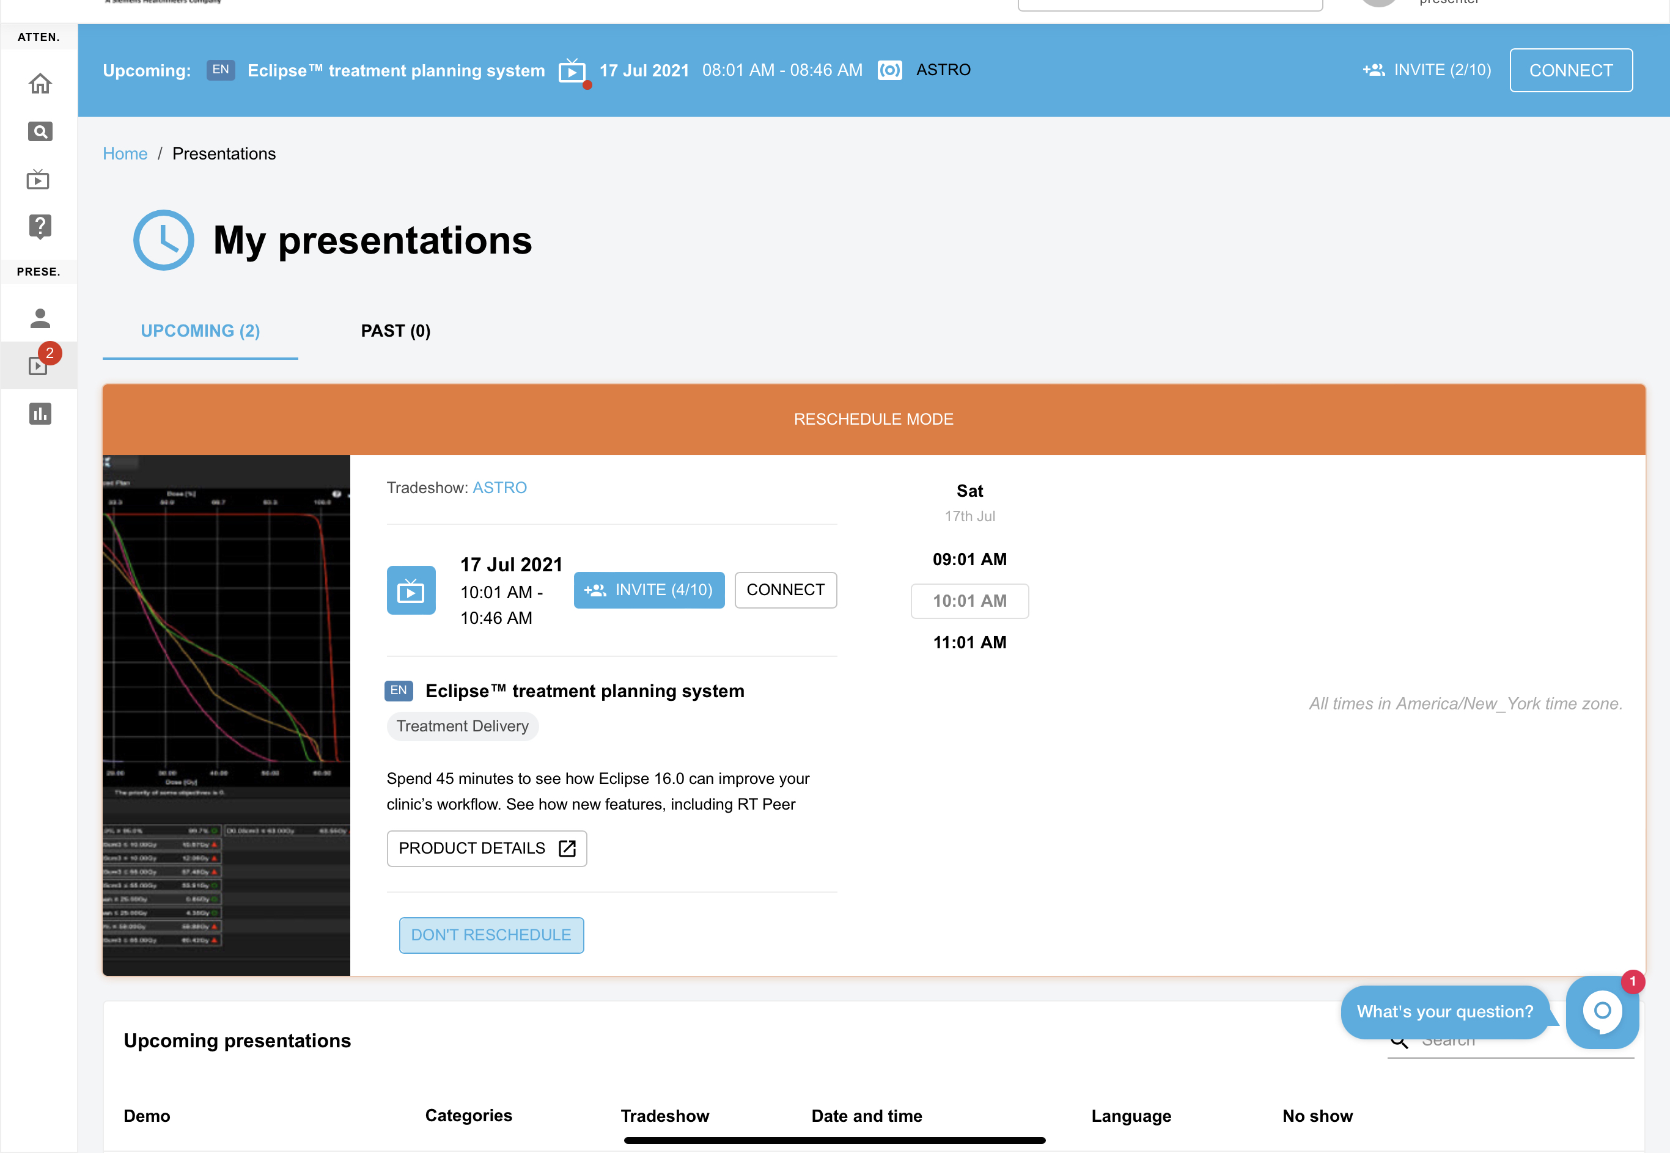Switch to the PAST (0) tab
Image resolution: width=1670 pixels, height=1153 pixels.
[x=395, y=331]
